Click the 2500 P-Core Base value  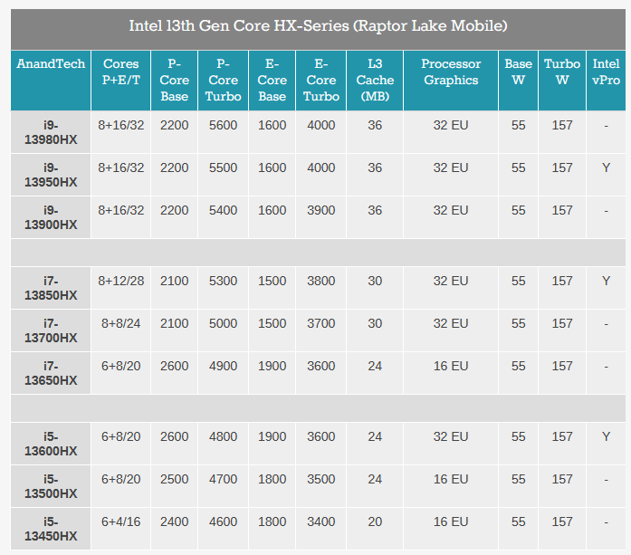[x=174, y=479]
